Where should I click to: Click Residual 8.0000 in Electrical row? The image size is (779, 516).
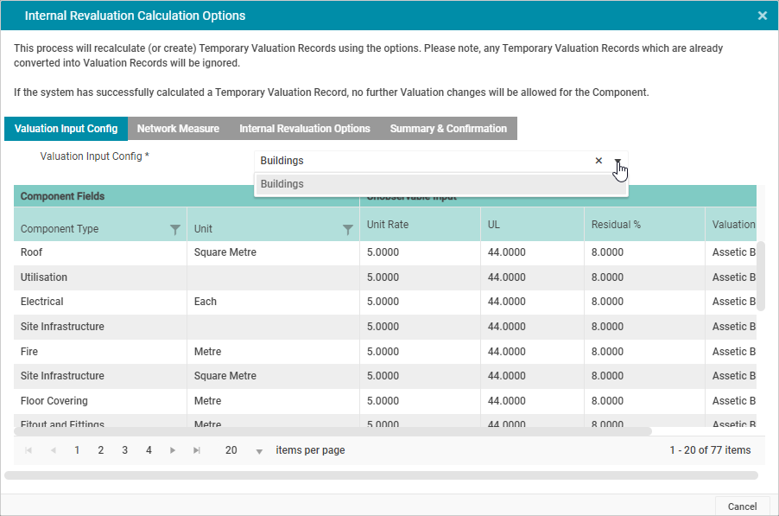coord(607,302)
